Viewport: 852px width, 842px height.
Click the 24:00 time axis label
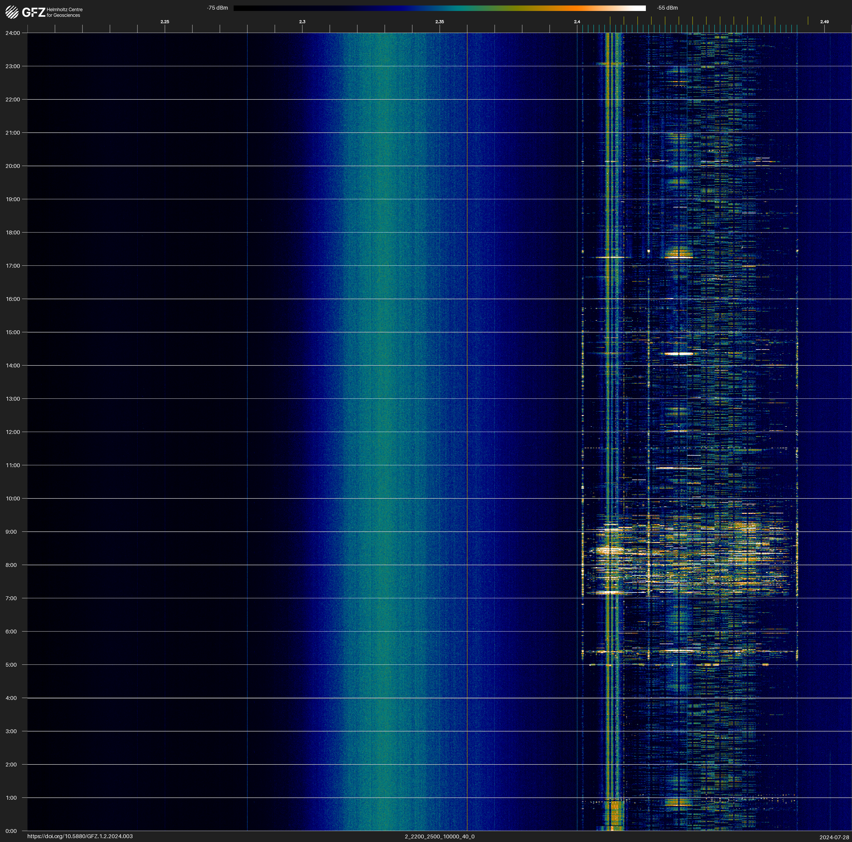coord(13,33)
